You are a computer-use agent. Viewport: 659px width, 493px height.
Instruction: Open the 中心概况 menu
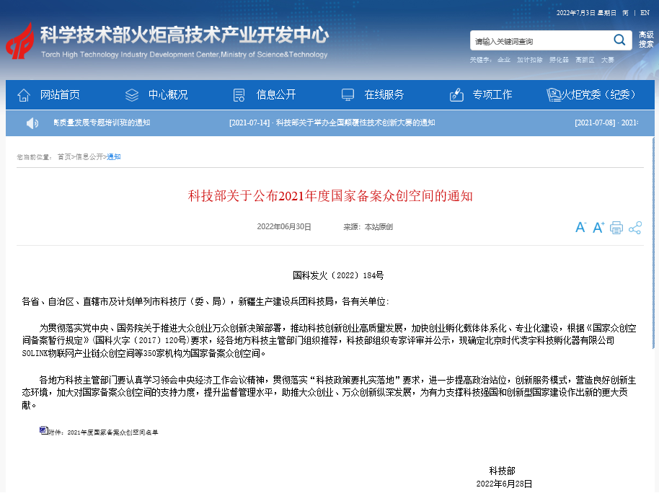(168, 95)
